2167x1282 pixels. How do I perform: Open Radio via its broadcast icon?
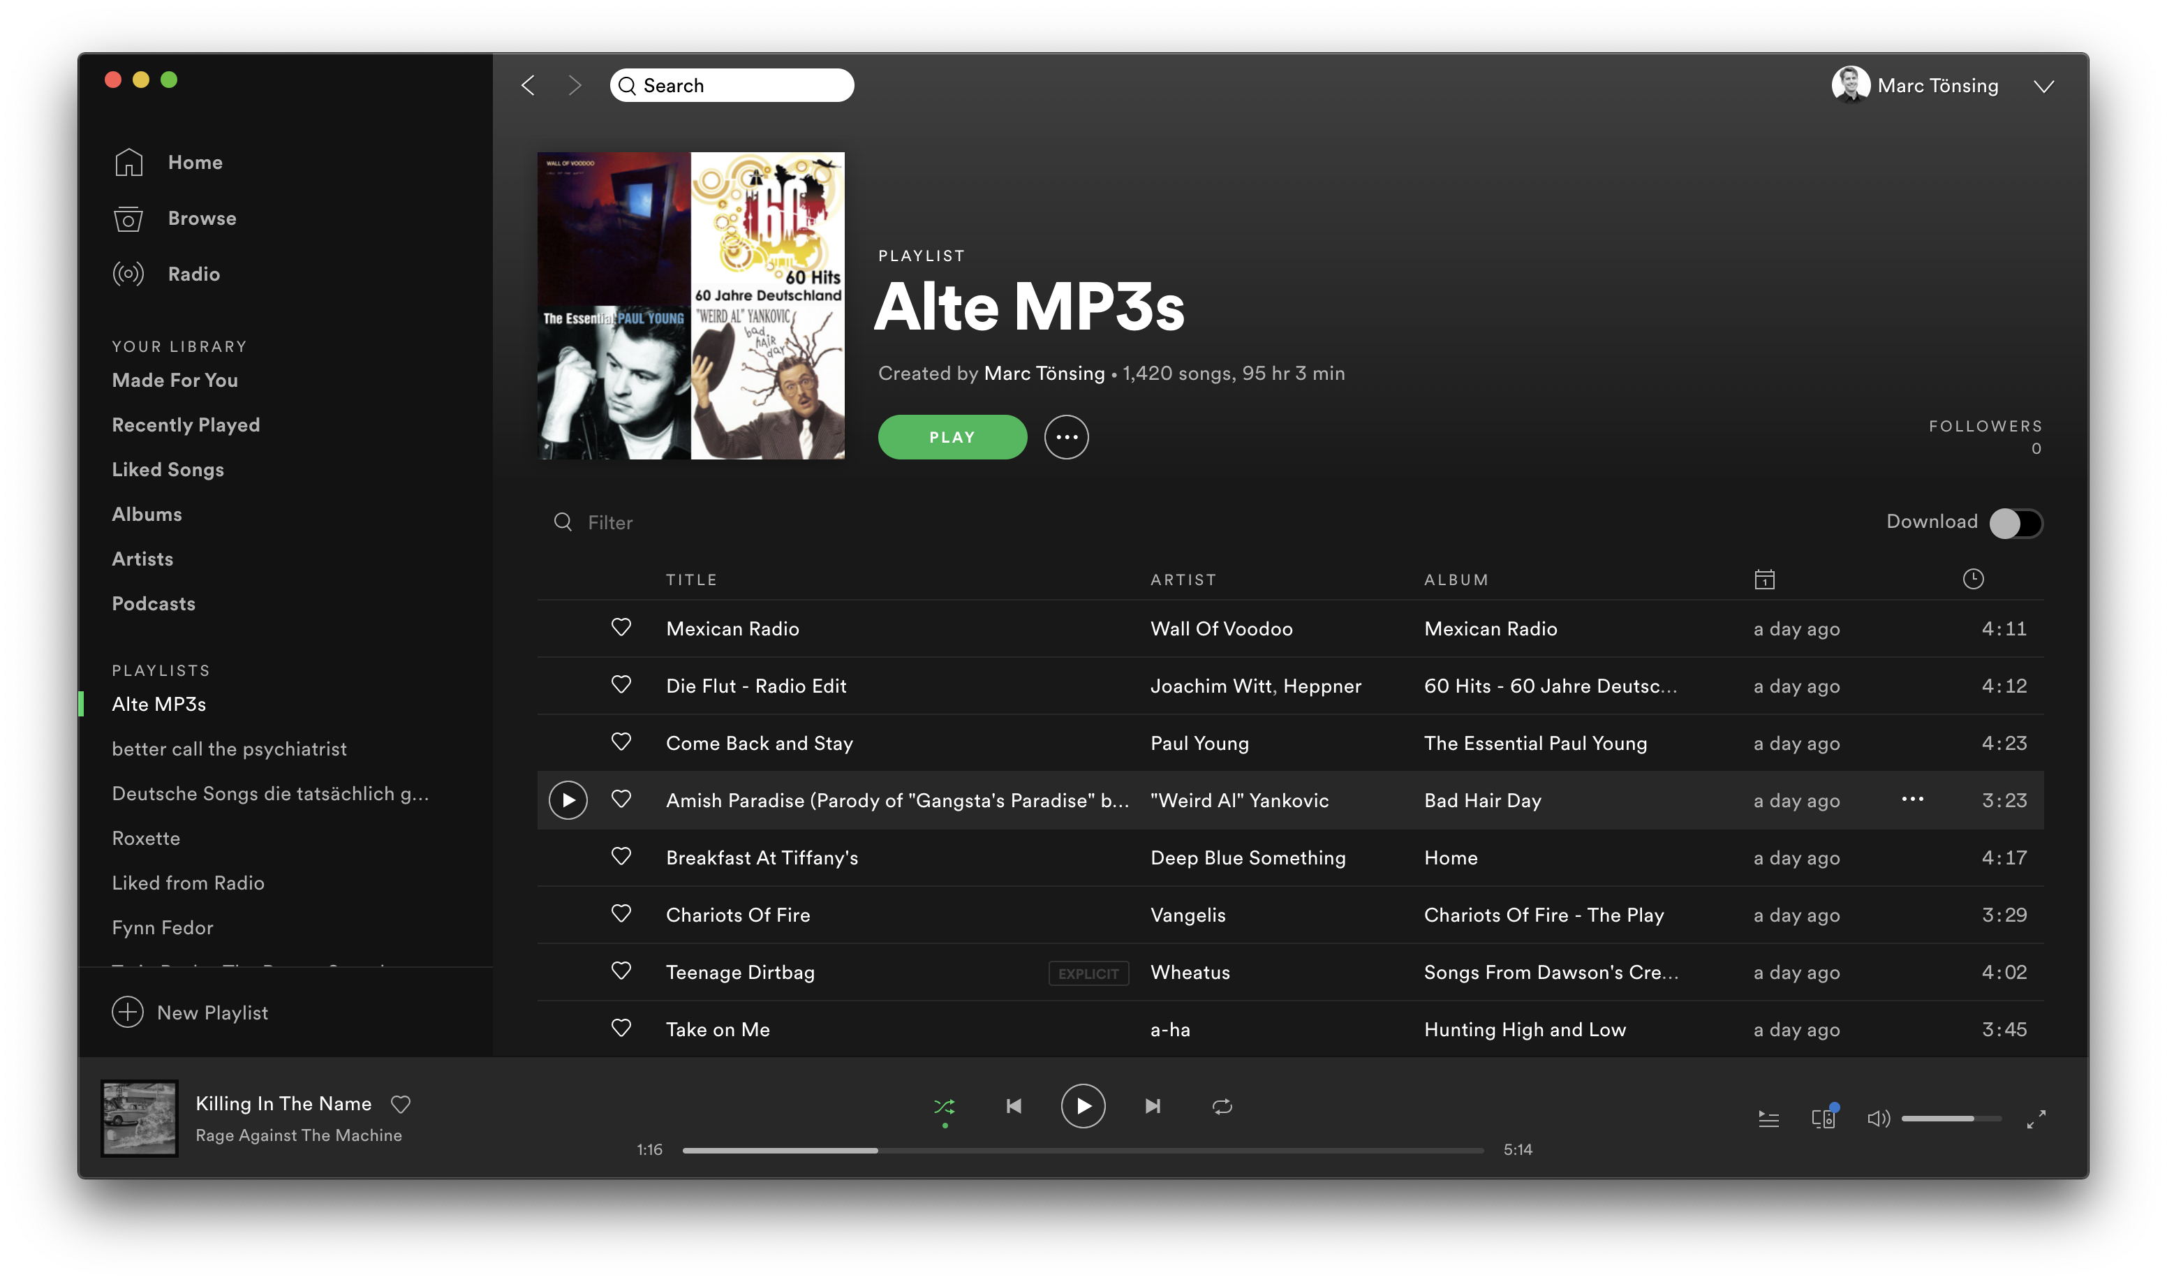128,274
